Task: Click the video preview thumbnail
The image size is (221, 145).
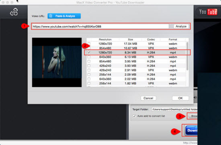Action: tap(57, 62)
